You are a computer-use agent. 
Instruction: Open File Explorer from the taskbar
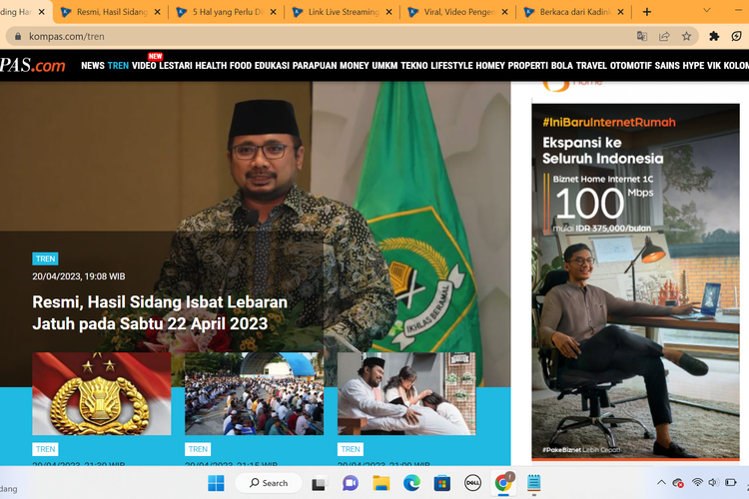380,483
